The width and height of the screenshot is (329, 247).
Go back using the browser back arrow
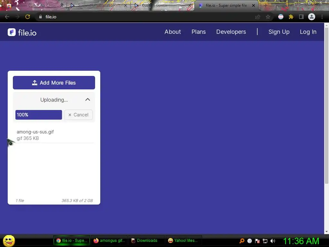(x=7, y=17)
